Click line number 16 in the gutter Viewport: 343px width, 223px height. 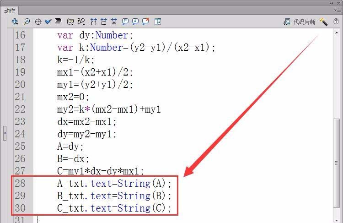20,35
